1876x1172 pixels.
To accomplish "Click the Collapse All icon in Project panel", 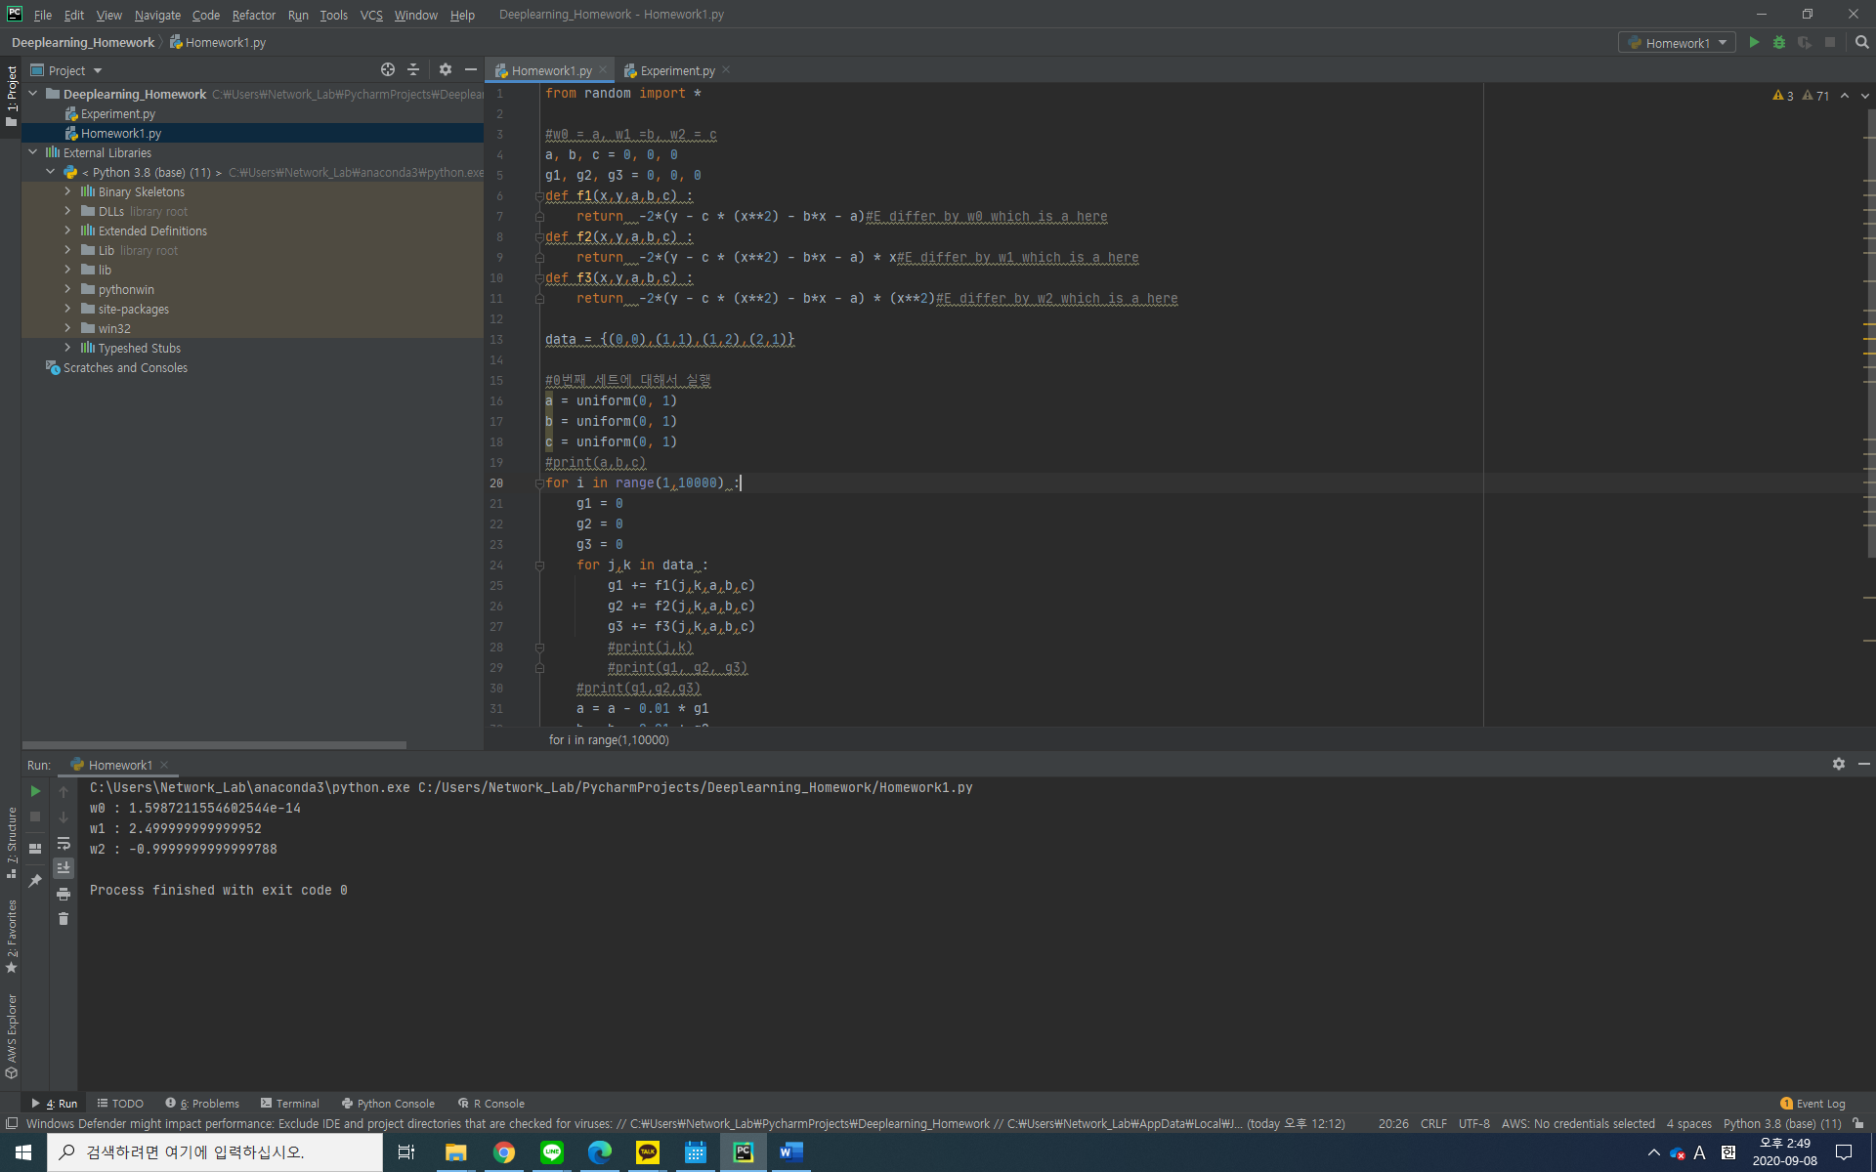I will tap(413, 70).
